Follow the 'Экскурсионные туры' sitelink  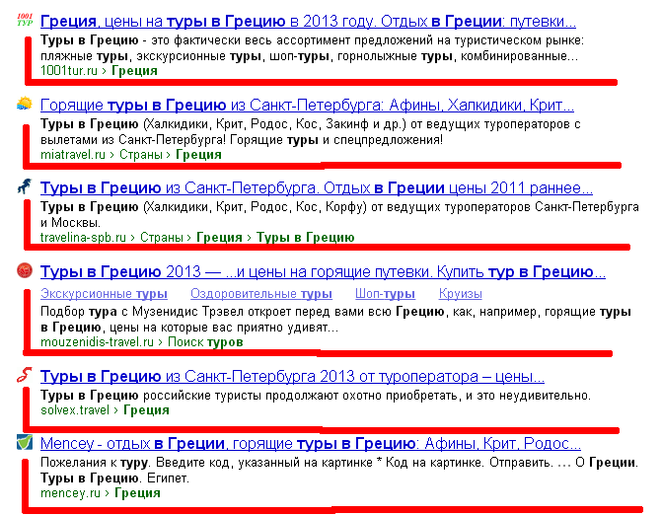(104, 294)
